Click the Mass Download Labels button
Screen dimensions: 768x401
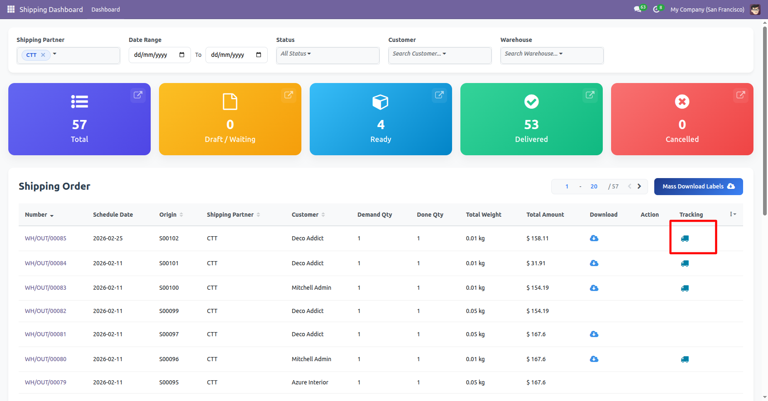[x=698, y=186]
